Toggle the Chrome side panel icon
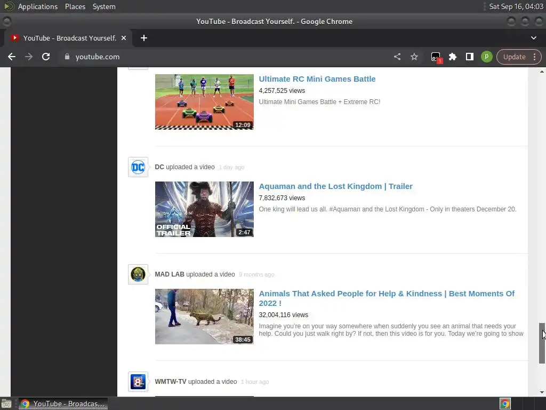Image resolution: width=546 pixels, height=410 pixels. click(470, 57)
